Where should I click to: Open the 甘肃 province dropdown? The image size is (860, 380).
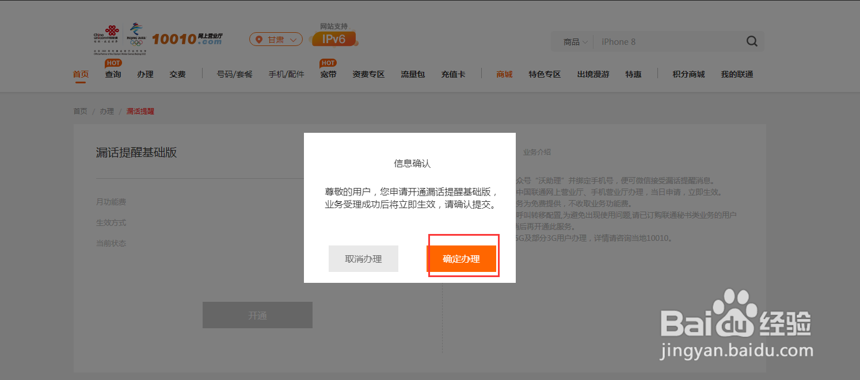click(x=276, y=39)
